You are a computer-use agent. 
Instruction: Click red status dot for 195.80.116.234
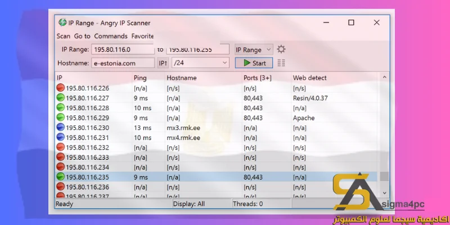[x=61, y=167]
